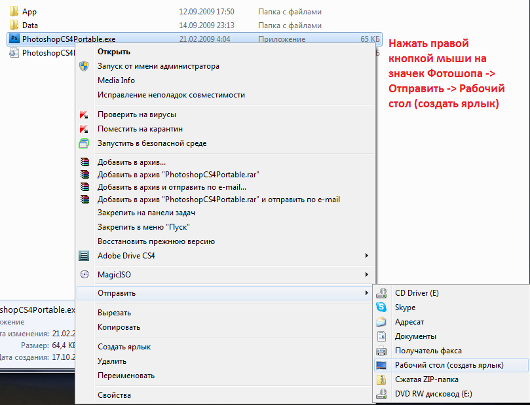Choose Добавить в архив "PhotoshopCS4Portable.rar"
This screenshot has width=530, height=405.
178,175
